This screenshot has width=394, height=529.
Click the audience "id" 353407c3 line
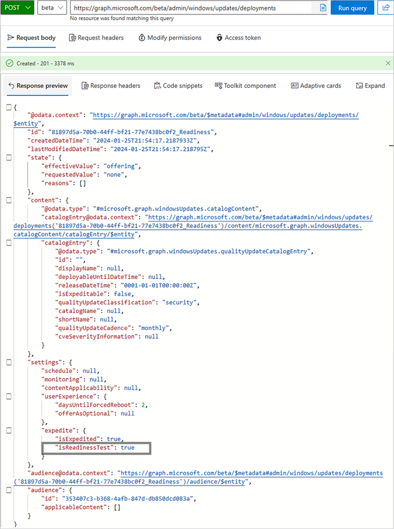pos(119,499)
